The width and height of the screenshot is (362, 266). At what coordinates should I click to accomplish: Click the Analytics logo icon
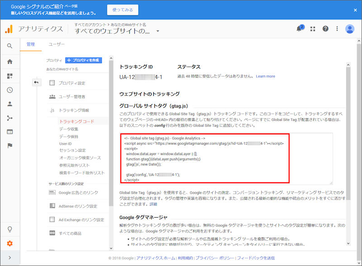click(9, 29)
